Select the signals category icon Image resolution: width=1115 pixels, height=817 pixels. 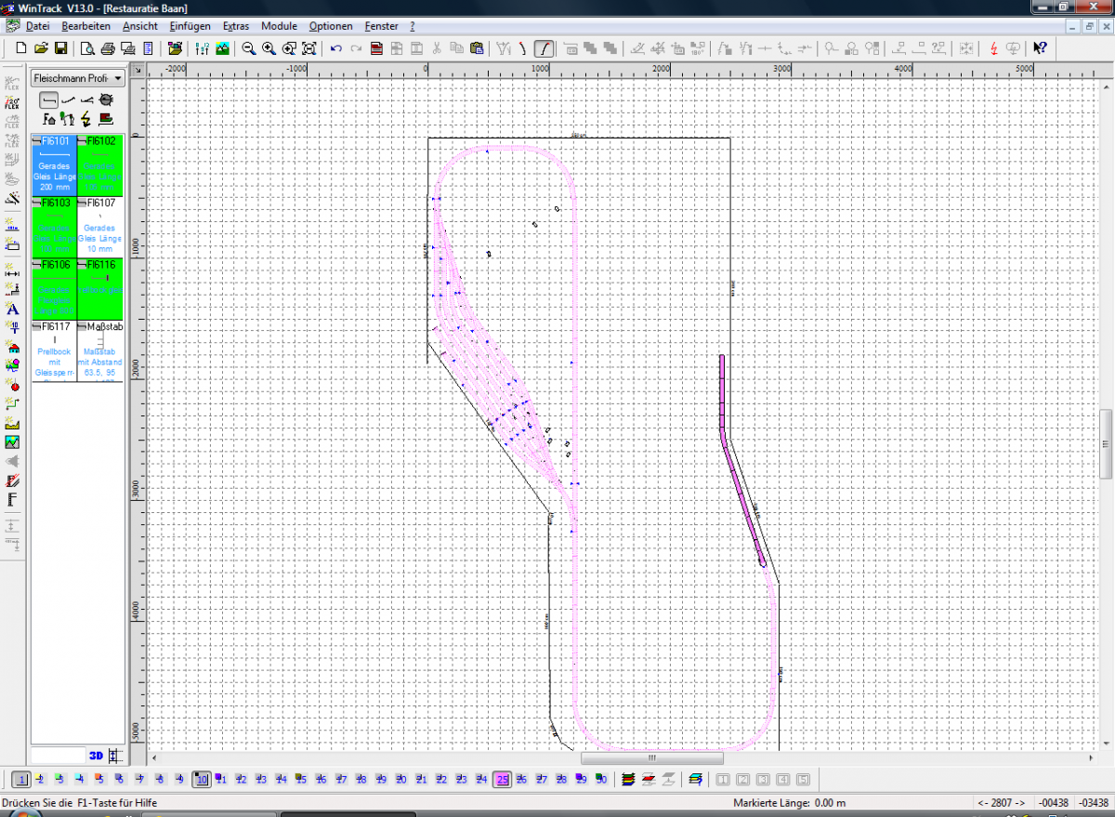coord(67,118)
